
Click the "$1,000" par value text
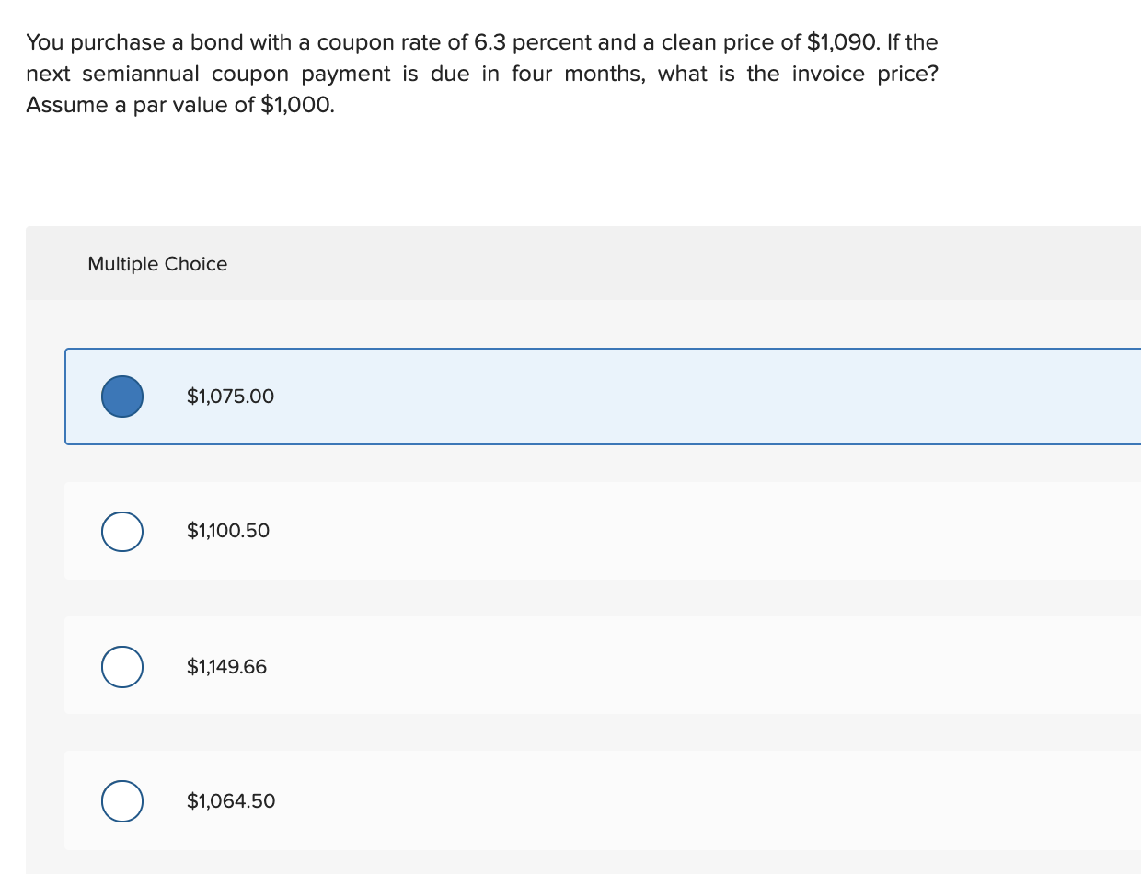click(298, 105)
